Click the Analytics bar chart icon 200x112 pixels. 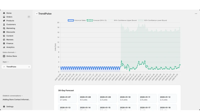click(4, 47)
